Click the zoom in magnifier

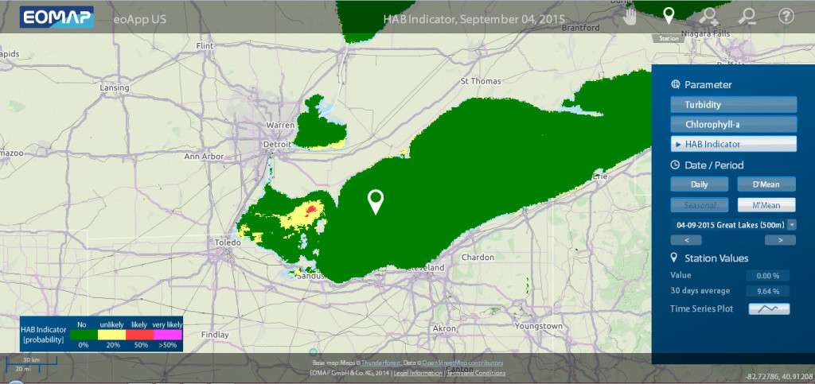707,17
